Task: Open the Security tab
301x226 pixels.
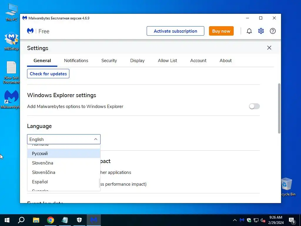Action: tap(109, 61)
